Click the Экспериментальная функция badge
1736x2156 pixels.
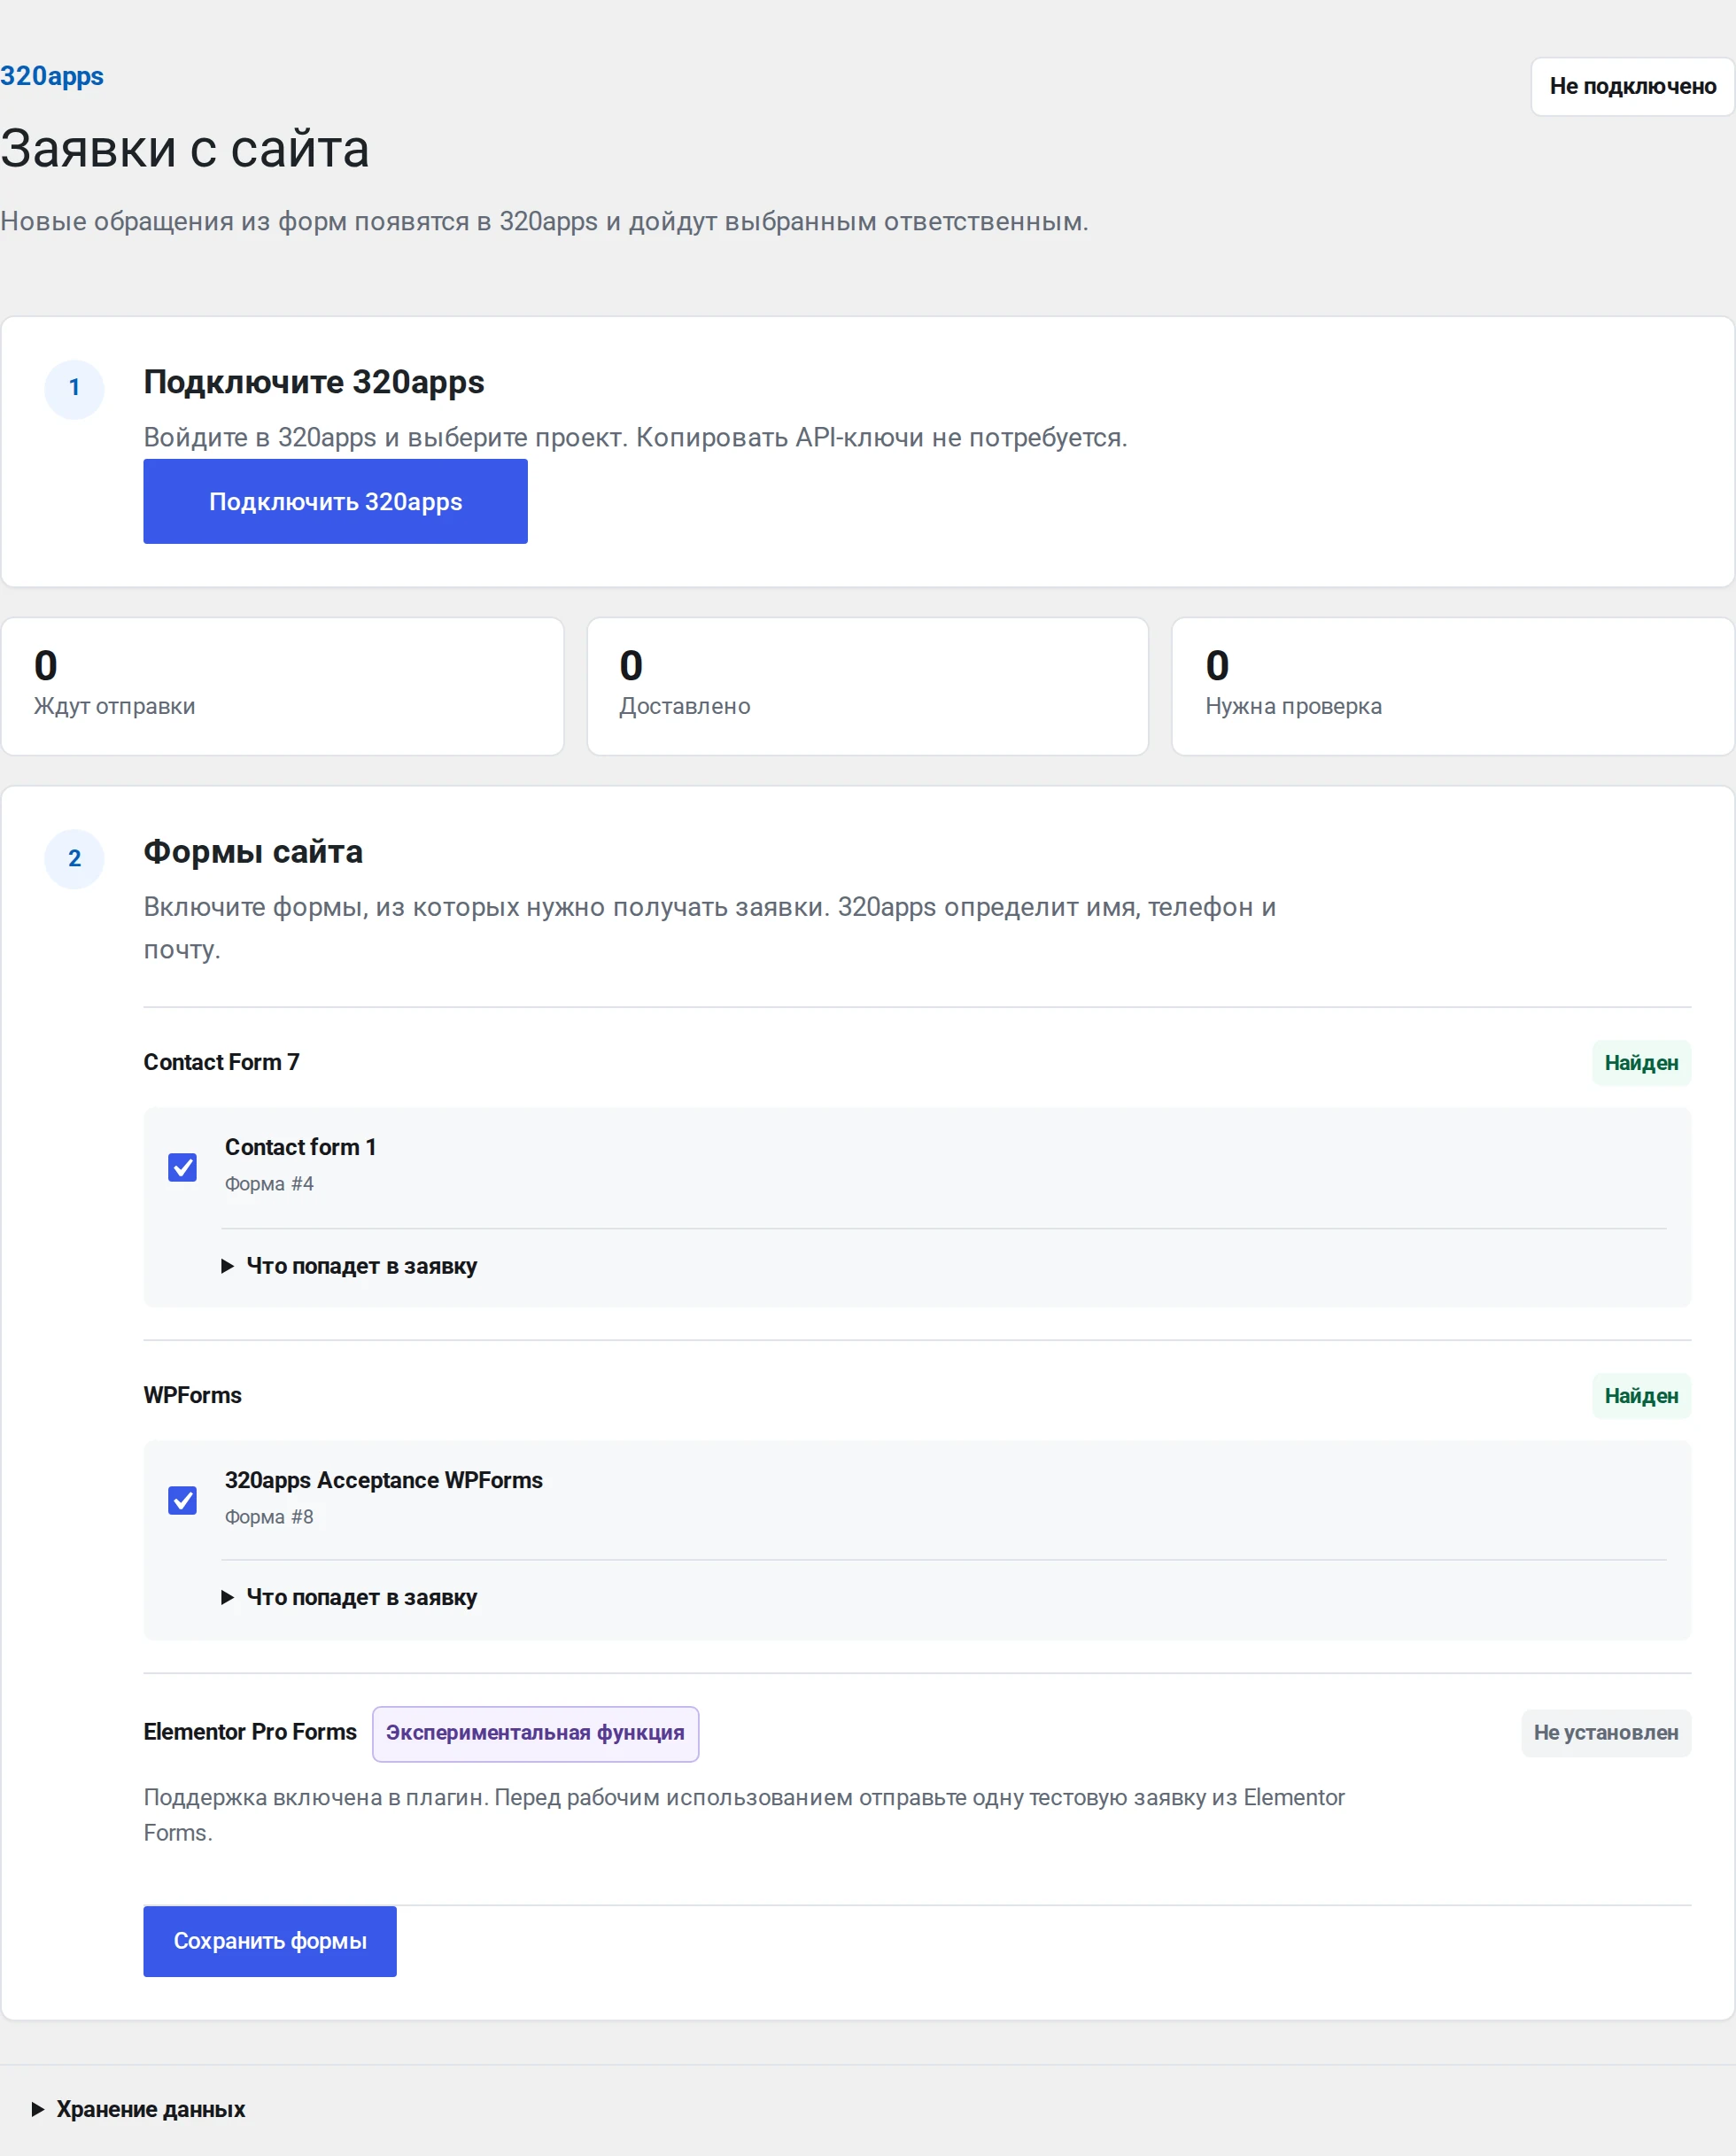[535, 1733]
